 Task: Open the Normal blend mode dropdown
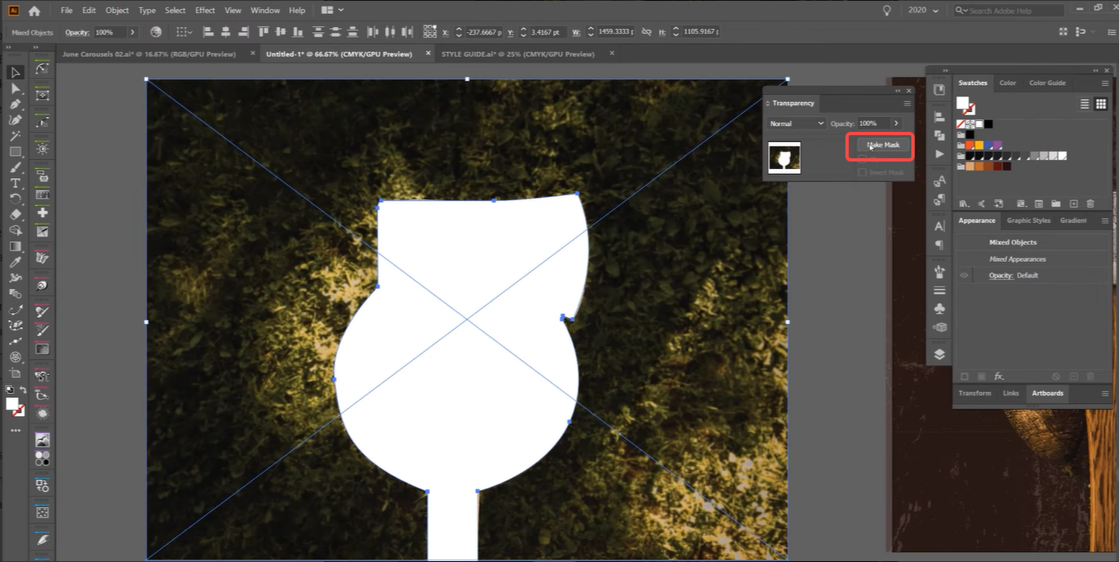coord(795,123)
